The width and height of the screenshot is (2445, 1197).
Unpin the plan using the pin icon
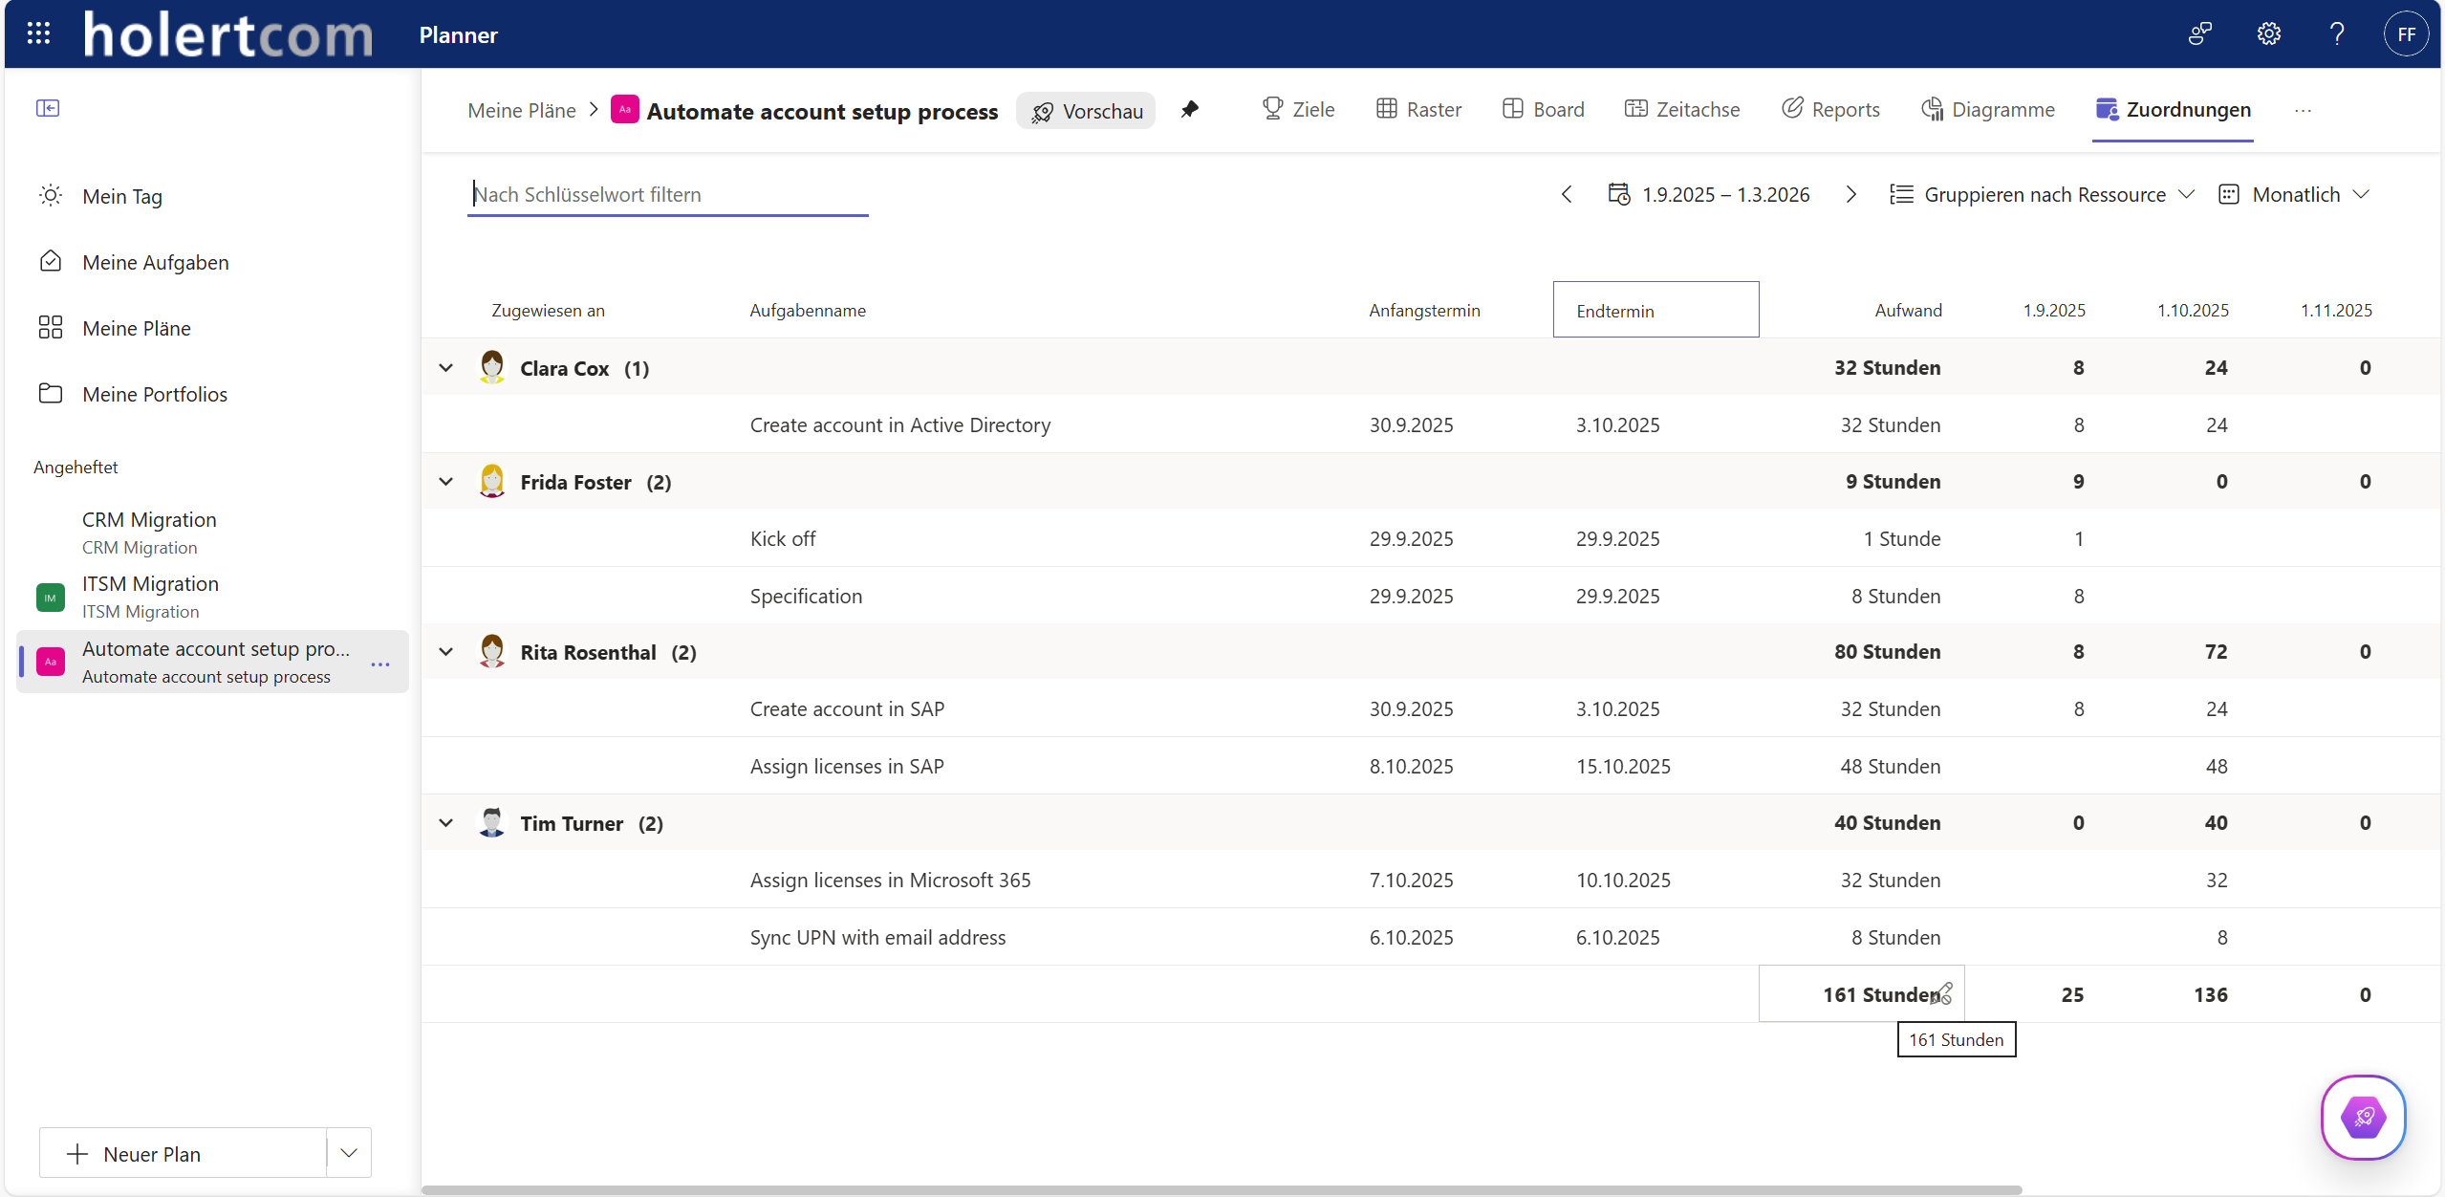click(x=1189, y=110)
